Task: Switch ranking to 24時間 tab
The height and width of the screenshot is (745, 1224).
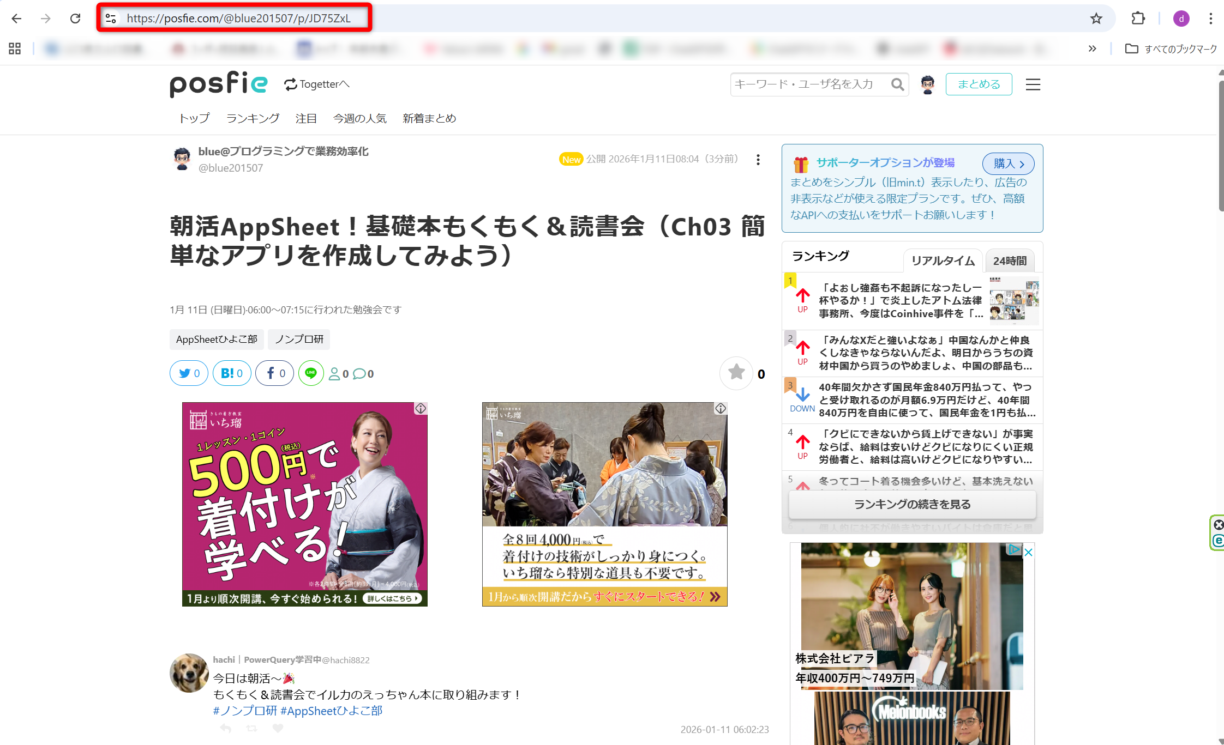Action: tap(1010, 261)
